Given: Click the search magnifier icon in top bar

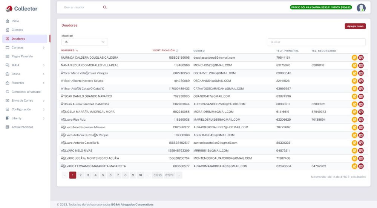Looking at the screenshot, I should pos(105,7).
